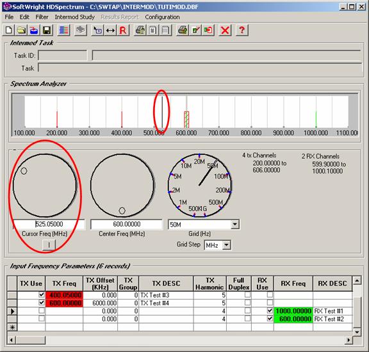Check RX Use for TX Test #3 row
This screenshot has height=352, width=369.
[x=270, y=294]
